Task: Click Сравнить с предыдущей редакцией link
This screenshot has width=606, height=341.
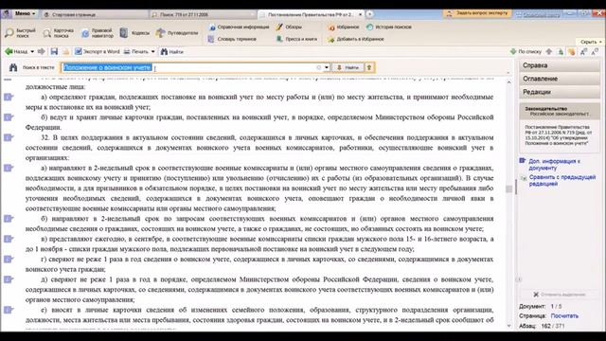Action: [x=562, y=181]
